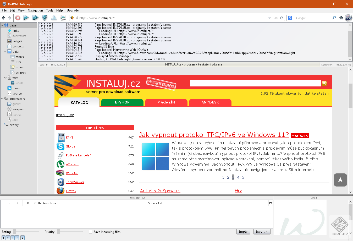This screenshot has width=353, height=241.
Task: Select tables in the sidebar tree
Action: [20, 57]
